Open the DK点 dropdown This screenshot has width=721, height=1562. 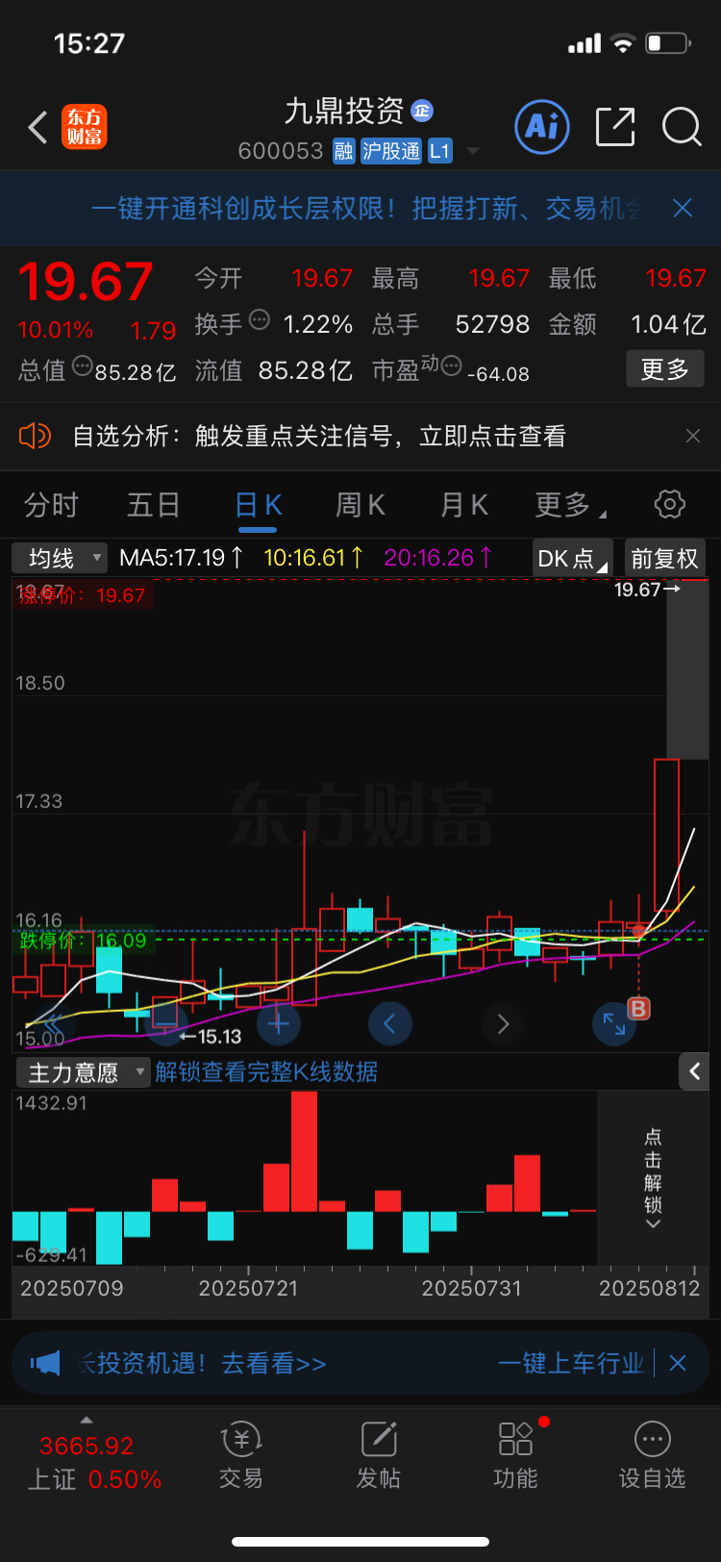pyautogui.click(x=573, y=558)
